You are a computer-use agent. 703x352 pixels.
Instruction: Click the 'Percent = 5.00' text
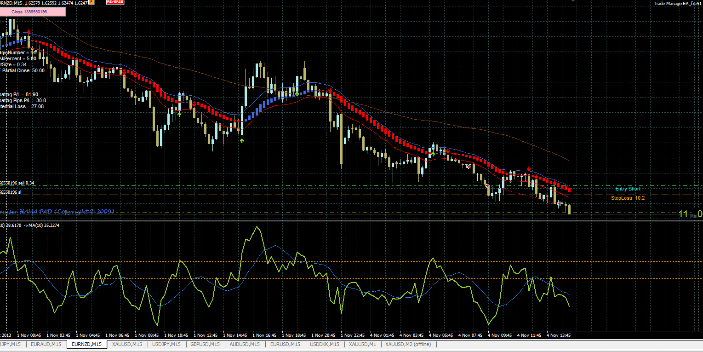pyautogui.click(x=20, y=58)
